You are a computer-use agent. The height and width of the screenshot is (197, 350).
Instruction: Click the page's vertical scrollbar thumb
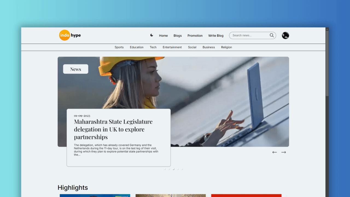point(327,63)
